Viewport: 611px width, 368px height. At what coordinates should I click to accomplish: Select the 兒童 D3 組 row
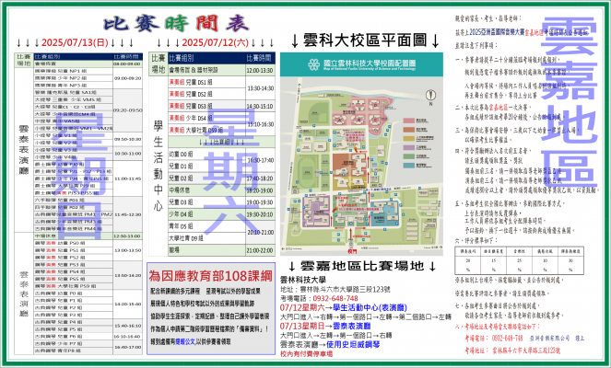coord(207,202)
